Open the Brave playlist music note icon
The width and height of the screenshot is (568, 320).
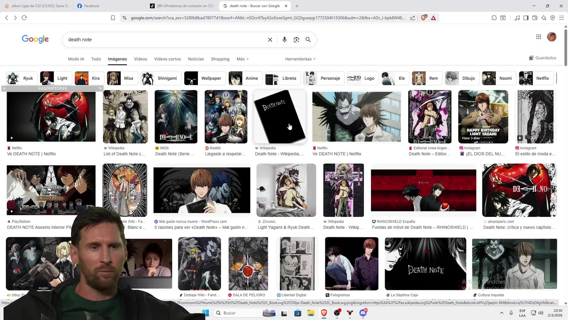pyautogui.click(x=517, y=18)
